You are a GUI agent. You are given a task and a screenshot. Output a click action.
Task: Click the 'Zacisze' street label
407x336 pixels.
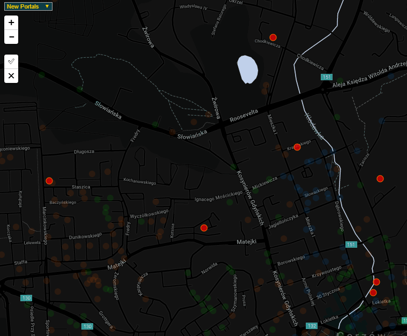point(365,159)
